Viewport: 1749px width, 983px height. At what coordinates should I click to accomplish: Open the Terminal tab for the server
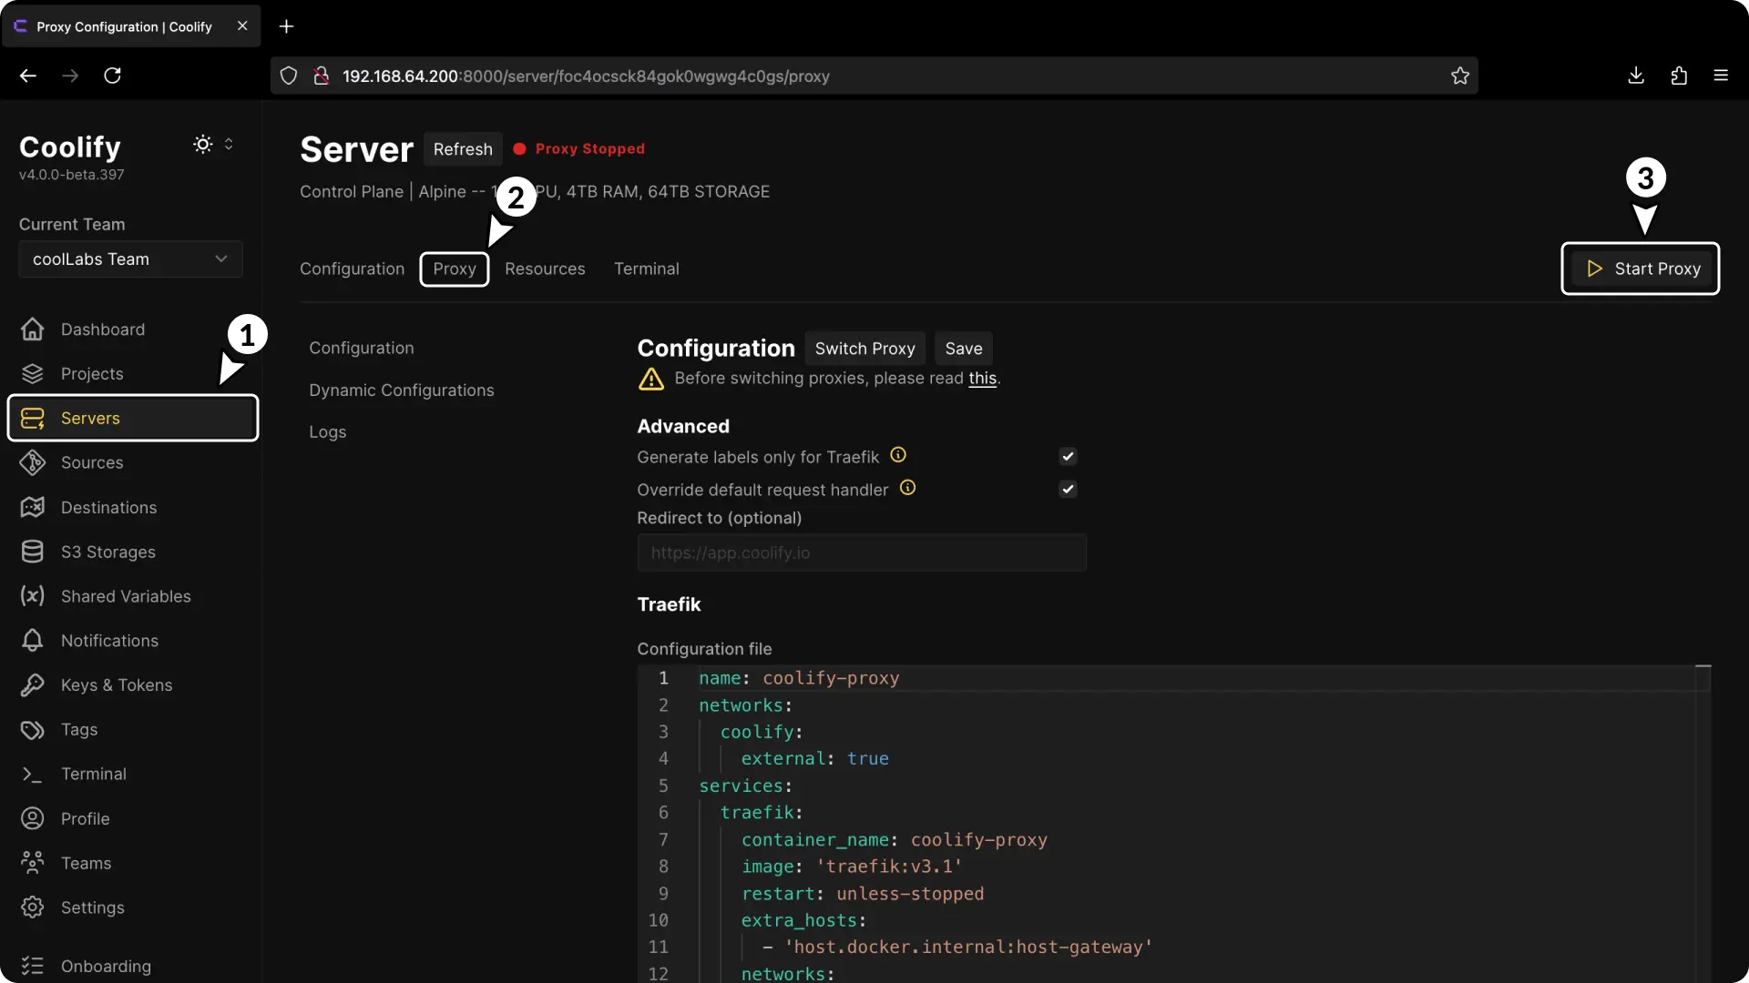point(647,269)
